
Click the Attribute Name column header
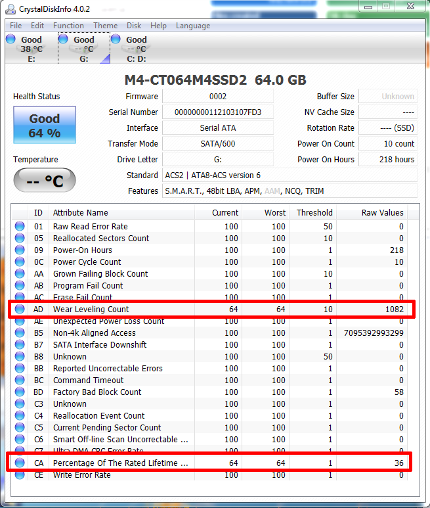pyautogui.click(x=121, y=212)
